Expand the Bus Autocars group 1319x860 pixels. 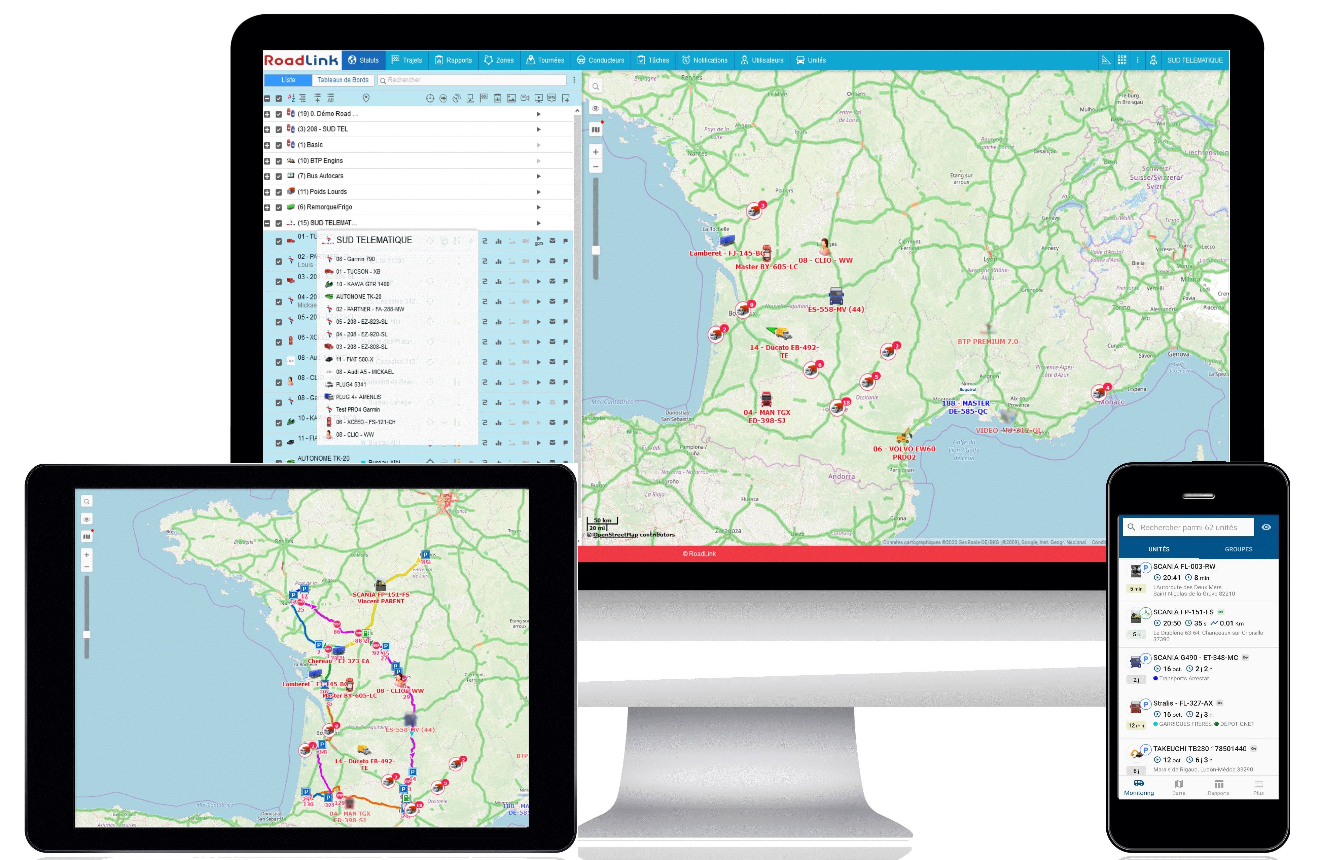click(x=266, y=177)
